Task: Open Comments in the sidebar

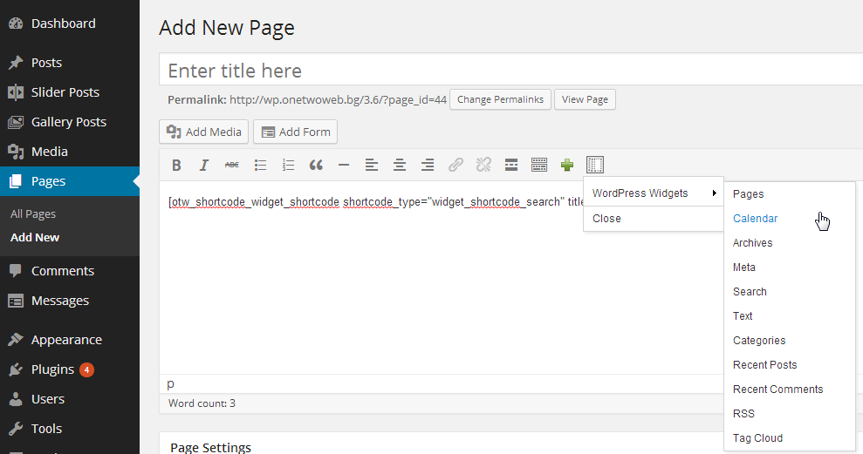Action: click(x=69, y=271)
